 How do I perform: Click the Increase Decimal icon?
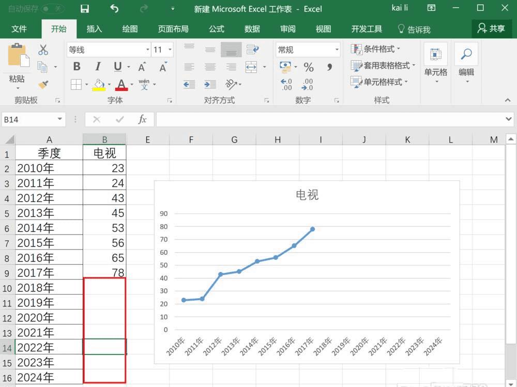(286, 84)
